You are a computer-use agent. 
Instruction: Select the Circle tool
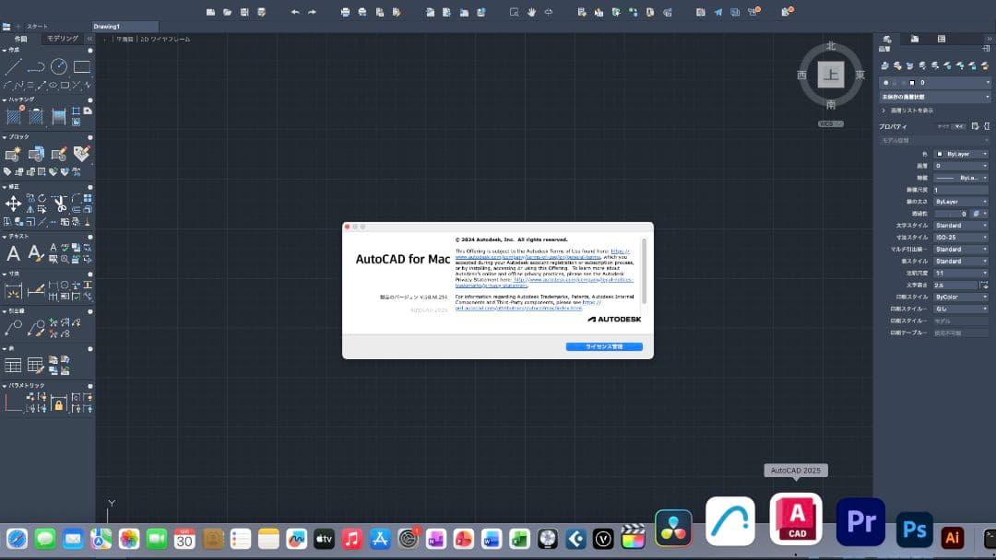pyautogui.click(x=57, y=65)
